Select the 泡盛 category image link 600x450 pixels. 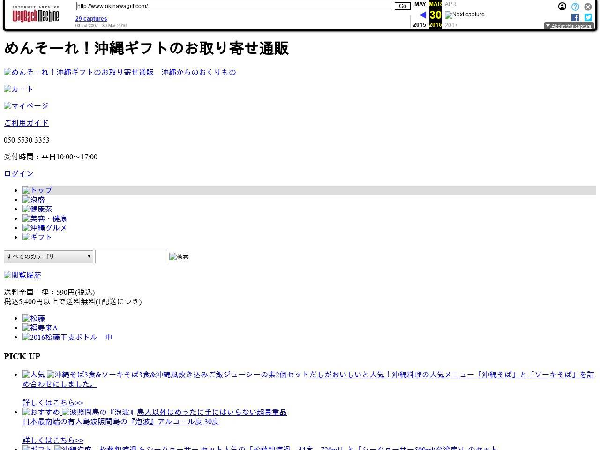(x=33, y=200)
